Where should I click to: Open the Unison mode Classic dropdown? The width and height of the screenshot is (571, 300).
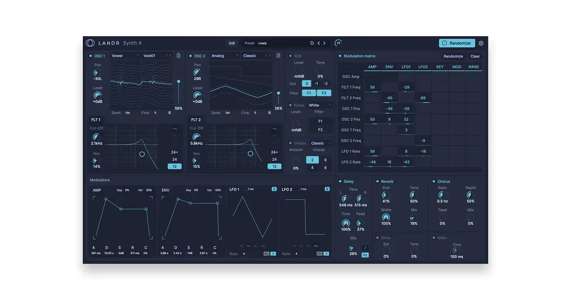(321, 143)
